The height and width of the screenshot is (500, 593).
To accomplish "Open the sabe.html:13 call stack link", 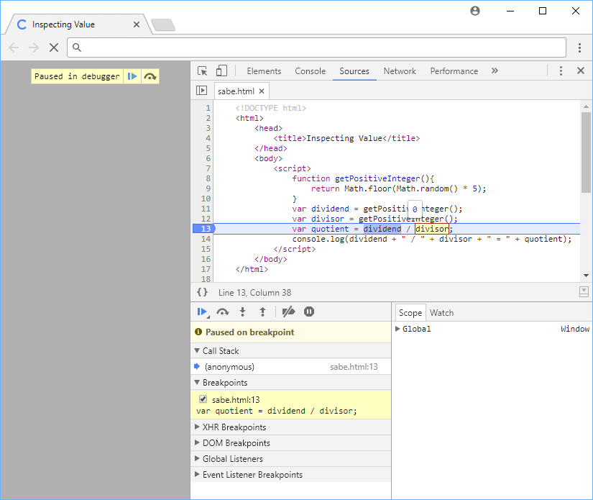I will [x=354, y=367].
